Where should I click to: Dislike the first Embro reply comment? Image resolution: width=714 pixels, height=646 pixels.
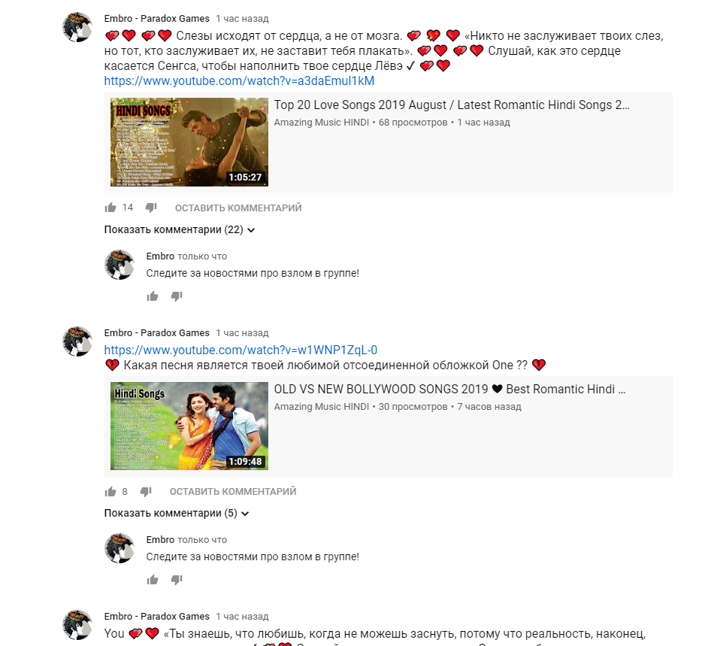pyautogui.click(x=177, y=296)
